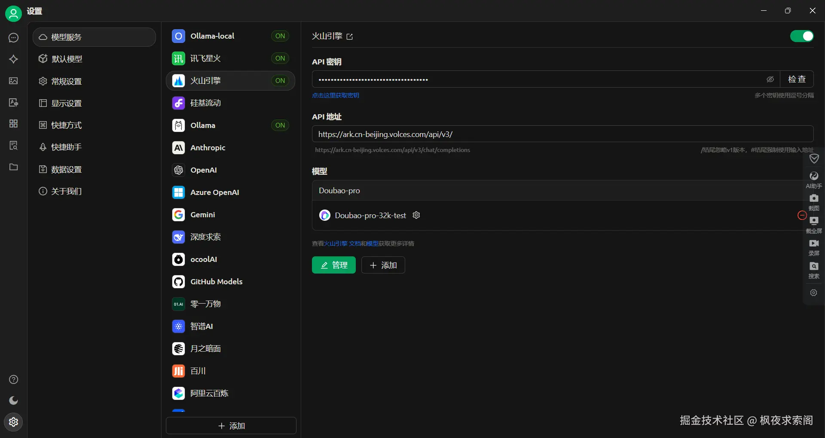Click the shield icon on floating toolbar

(814, 159)
